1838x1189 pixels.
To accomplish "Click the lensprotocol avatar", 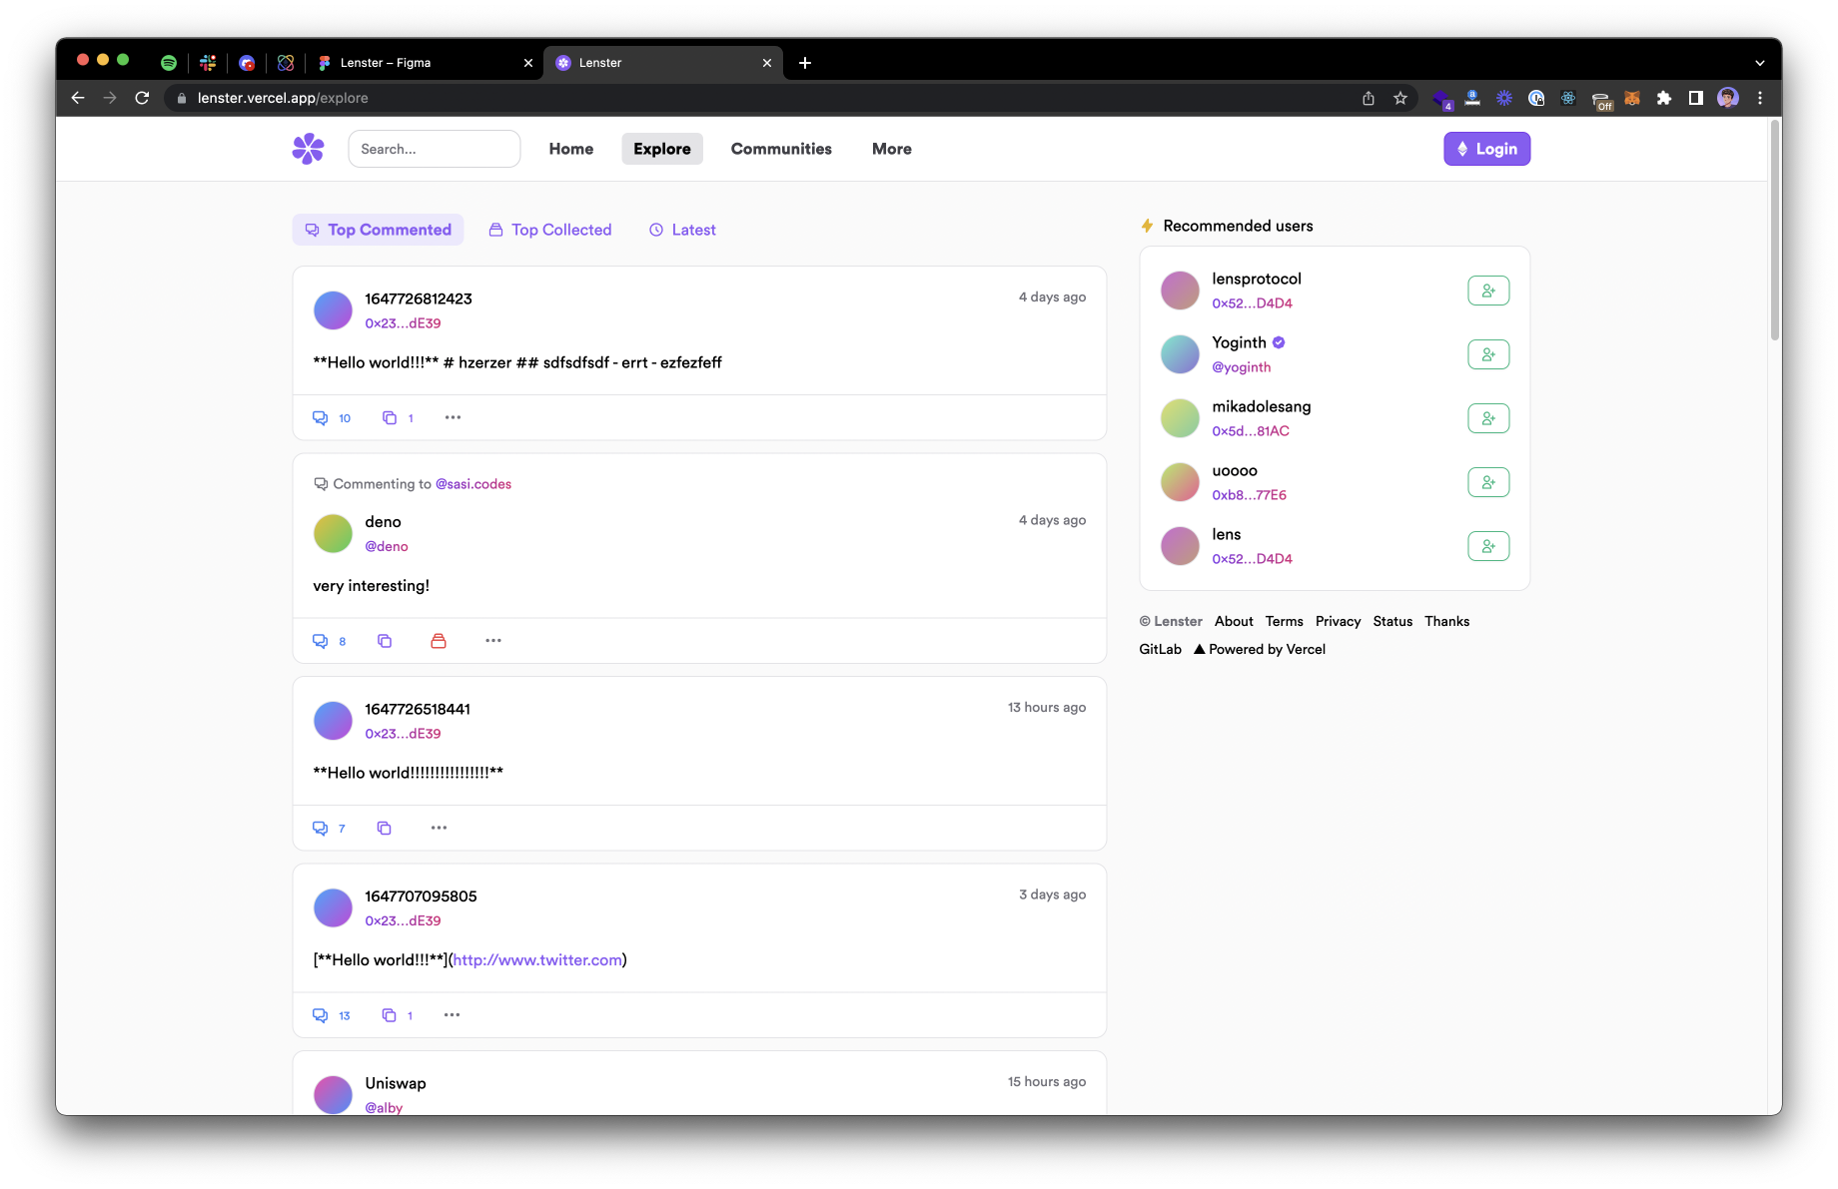I will coord(1180,291).
